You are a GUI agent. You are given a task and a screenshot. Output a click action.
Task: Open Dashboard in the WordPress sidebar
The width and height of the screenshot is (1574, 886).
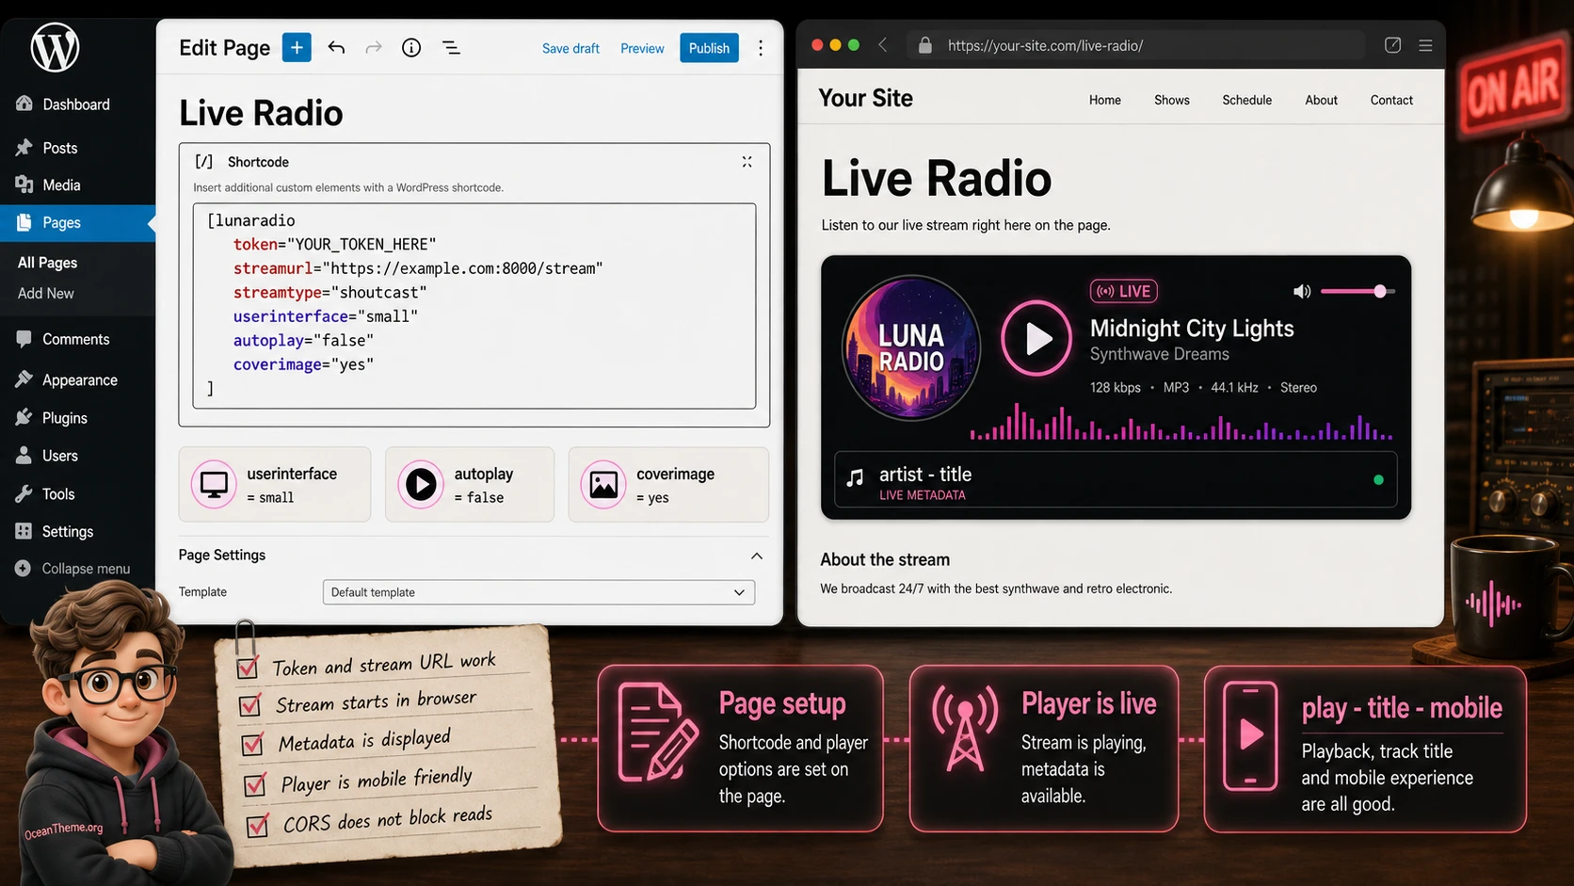[x=63, y=105]
